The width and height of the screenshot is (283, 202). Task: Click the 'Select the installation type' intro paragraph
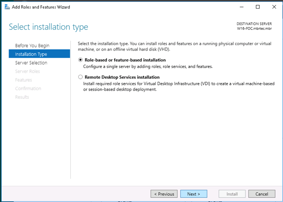pyautogui.click(x=174, y=46)
